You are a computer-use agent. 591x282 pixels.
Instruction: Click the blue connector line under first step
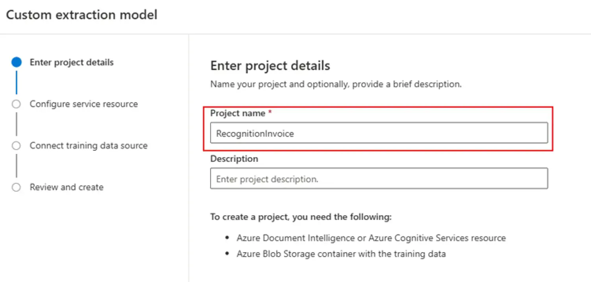16,81
